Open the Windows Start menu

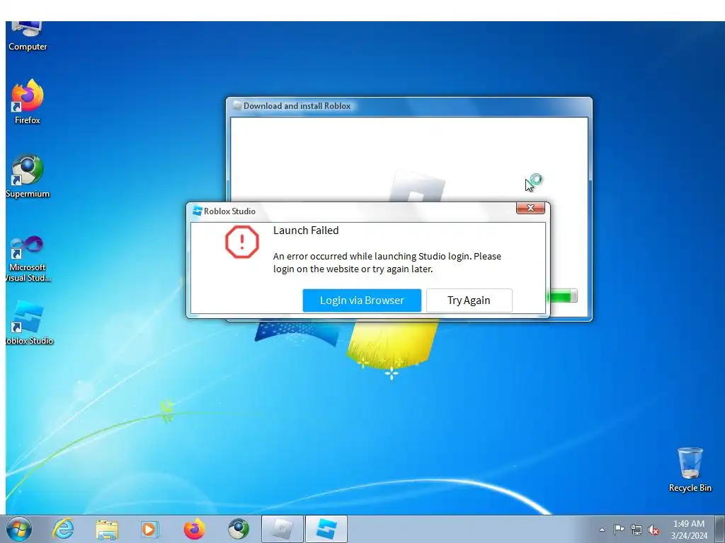[x=19, y=529]
